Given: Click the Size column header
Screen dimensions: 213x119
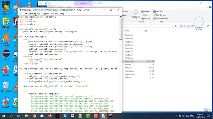Looking at the screenshot, I should coord(145,31).
